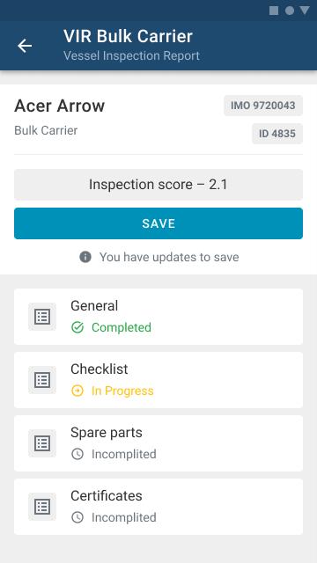The height and width of the screenshot is (563, 317).
Task: Open the Certificates section
Action: [158, 507]
